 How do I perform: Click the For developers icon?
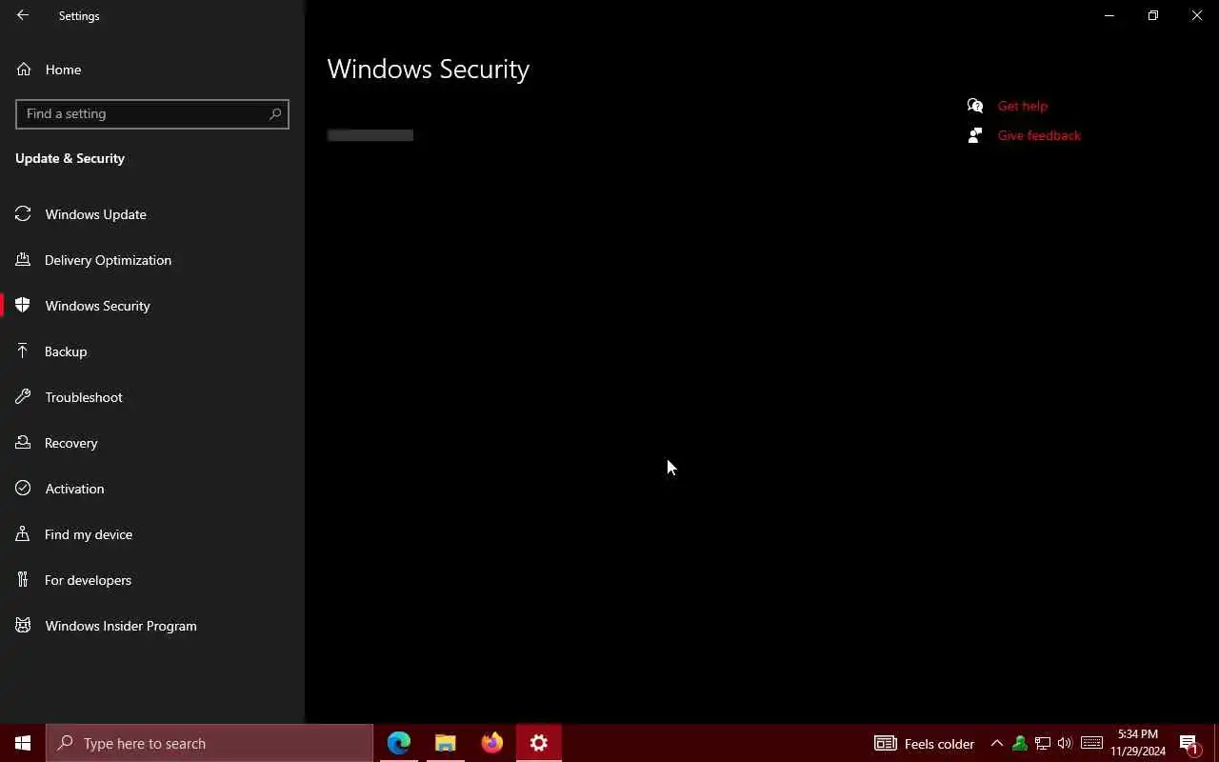tap(24, 580)
